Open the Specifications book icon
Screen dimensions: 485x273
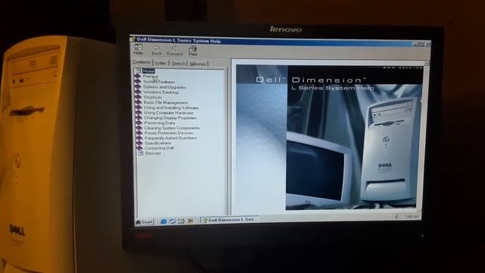139,143
